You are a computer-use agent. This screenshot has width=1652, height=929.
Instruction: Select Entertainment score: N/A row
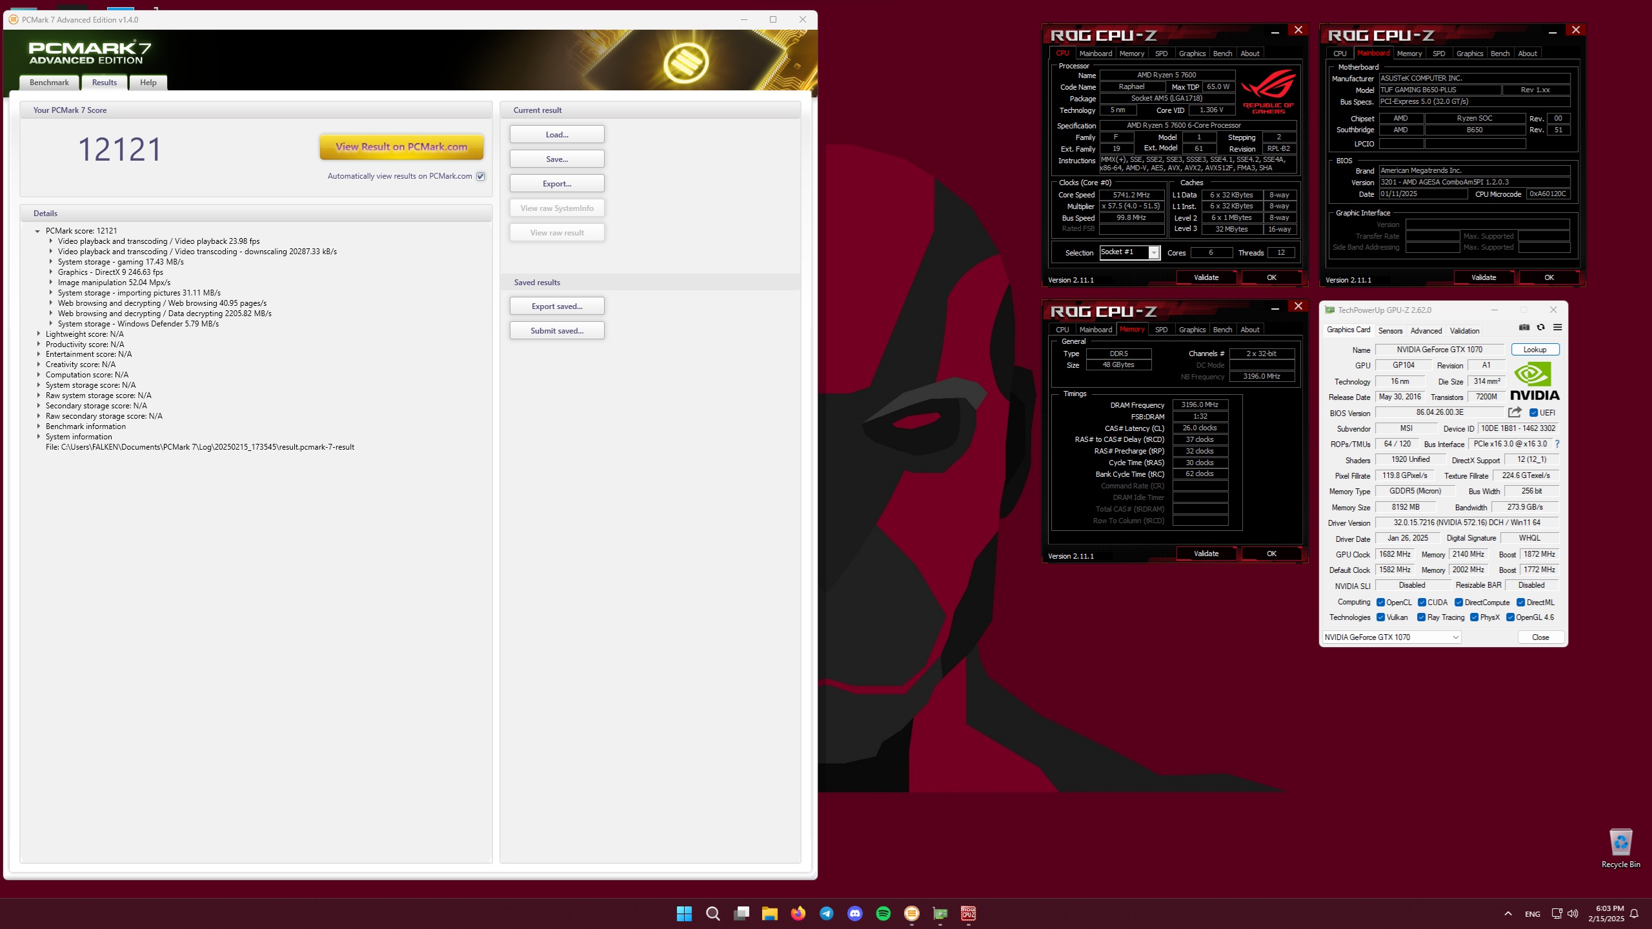(x=88, y=354)
